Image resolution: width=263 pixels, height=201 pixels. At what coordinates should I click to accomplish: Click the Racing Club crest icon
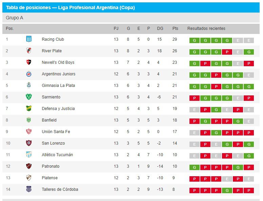29,39
